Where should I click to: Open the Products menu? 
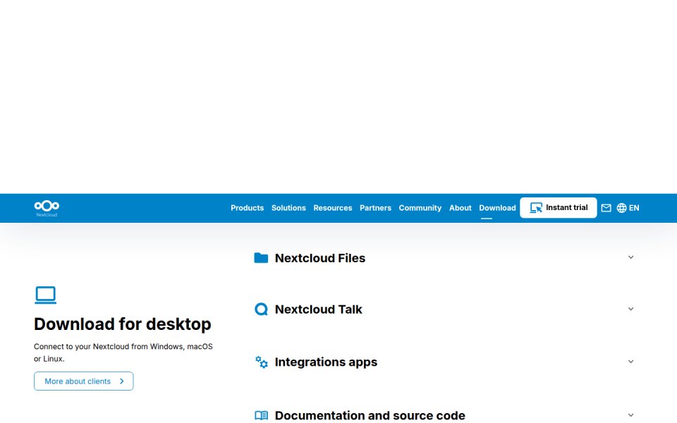click(x=247, y=208)
